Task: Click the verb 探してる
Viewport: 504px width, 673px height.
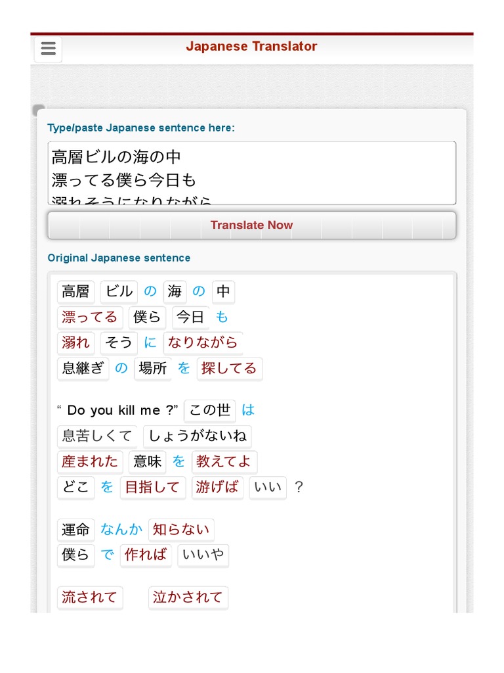Action: coord(229,368)
